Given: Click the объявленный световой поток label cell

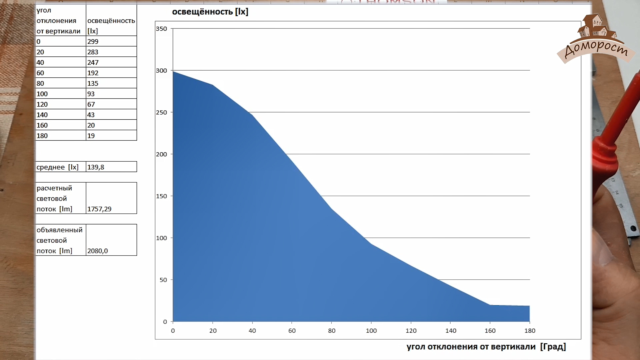Looking at the screenshot, I should (x=60, y=240).
